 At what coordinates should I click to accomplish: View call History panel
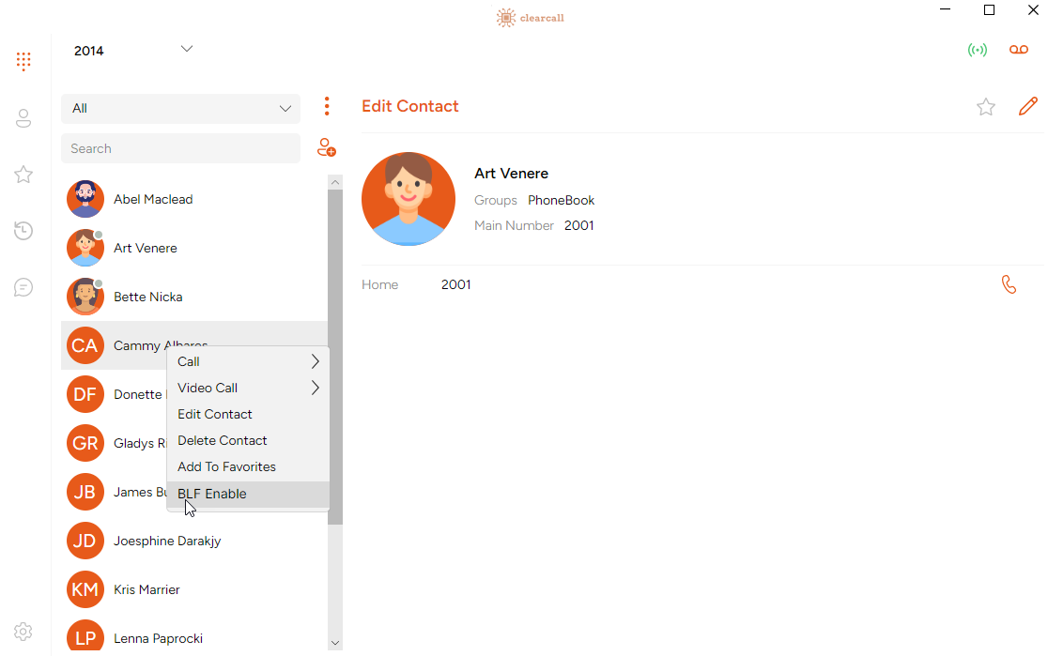[x=23, y=230]
